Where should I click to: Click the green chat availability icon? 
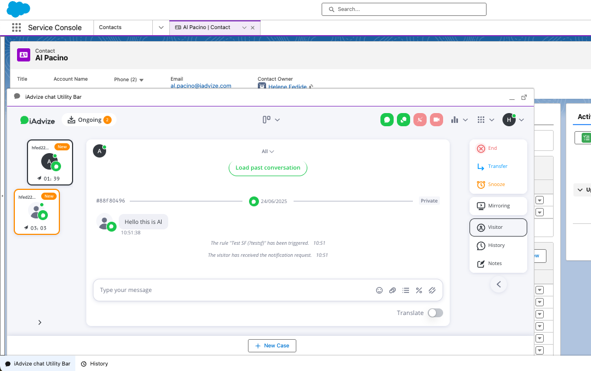[386, 120]
